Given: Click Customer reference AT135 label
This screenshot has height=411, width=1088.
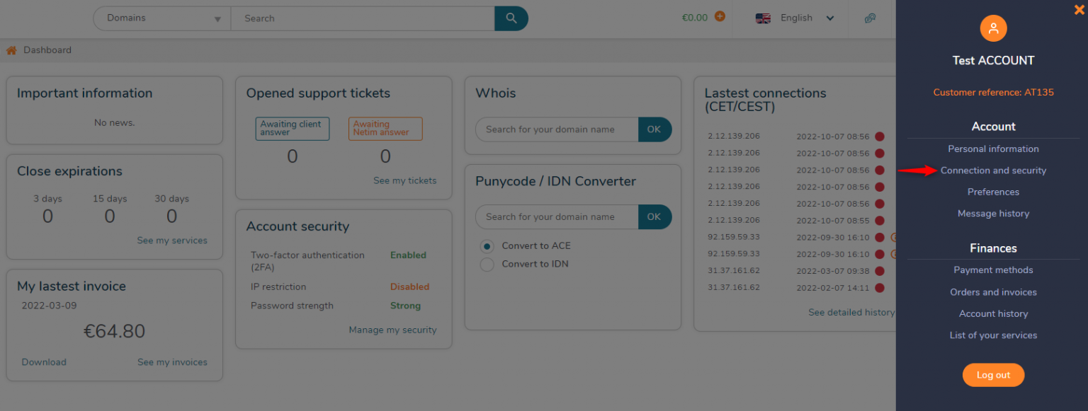Looking at the screenshot, I should 993,92.
